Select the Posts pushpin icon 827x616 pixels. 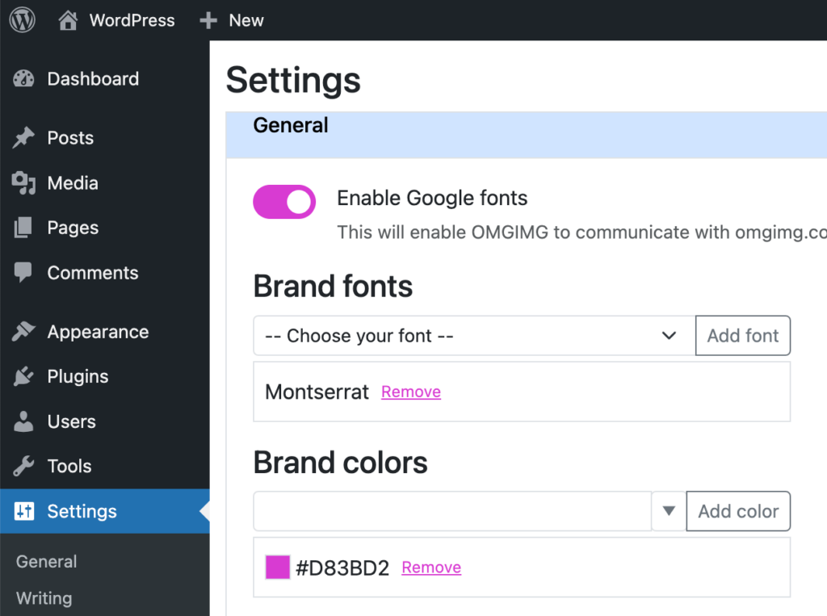tap(25, 137)
